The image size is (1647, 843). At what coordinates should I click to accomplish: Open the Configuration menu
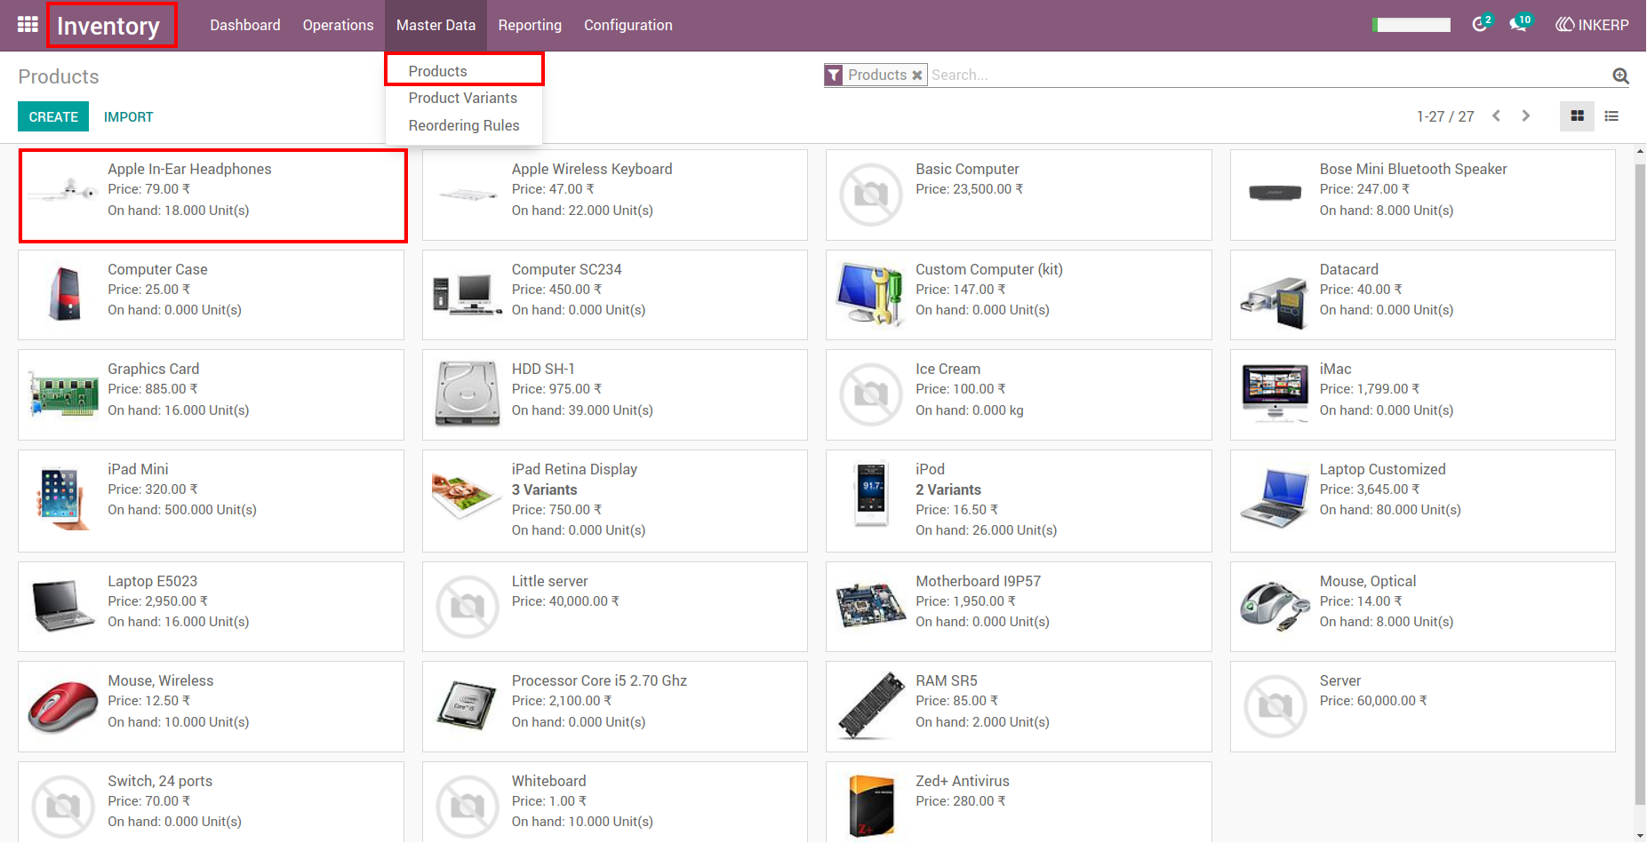pos(628,25)
